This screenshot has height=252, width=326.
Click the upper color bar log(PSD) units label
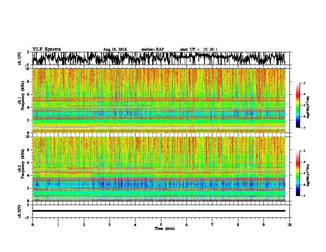(x=308, y=107)
